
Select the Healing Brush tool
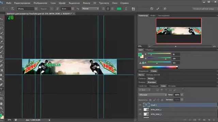[1, 47]
